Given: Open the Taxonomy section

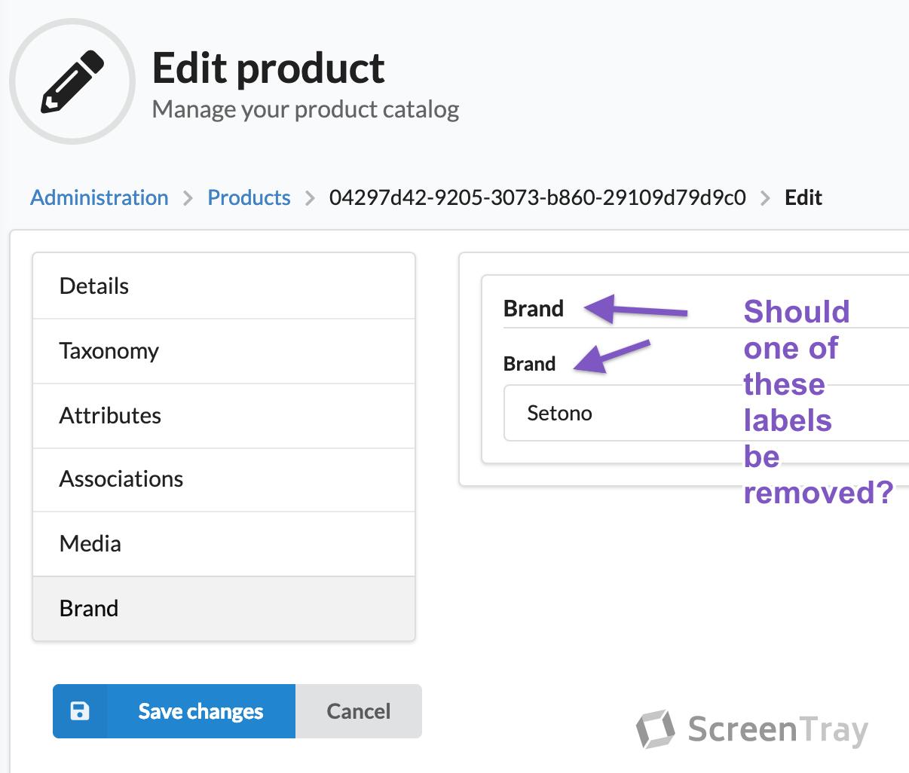Looking at the screenshot, I should [224, 351].
